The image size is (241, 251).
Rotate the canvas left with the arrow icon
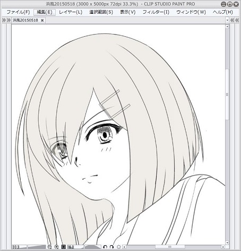[x=105, y=247]
